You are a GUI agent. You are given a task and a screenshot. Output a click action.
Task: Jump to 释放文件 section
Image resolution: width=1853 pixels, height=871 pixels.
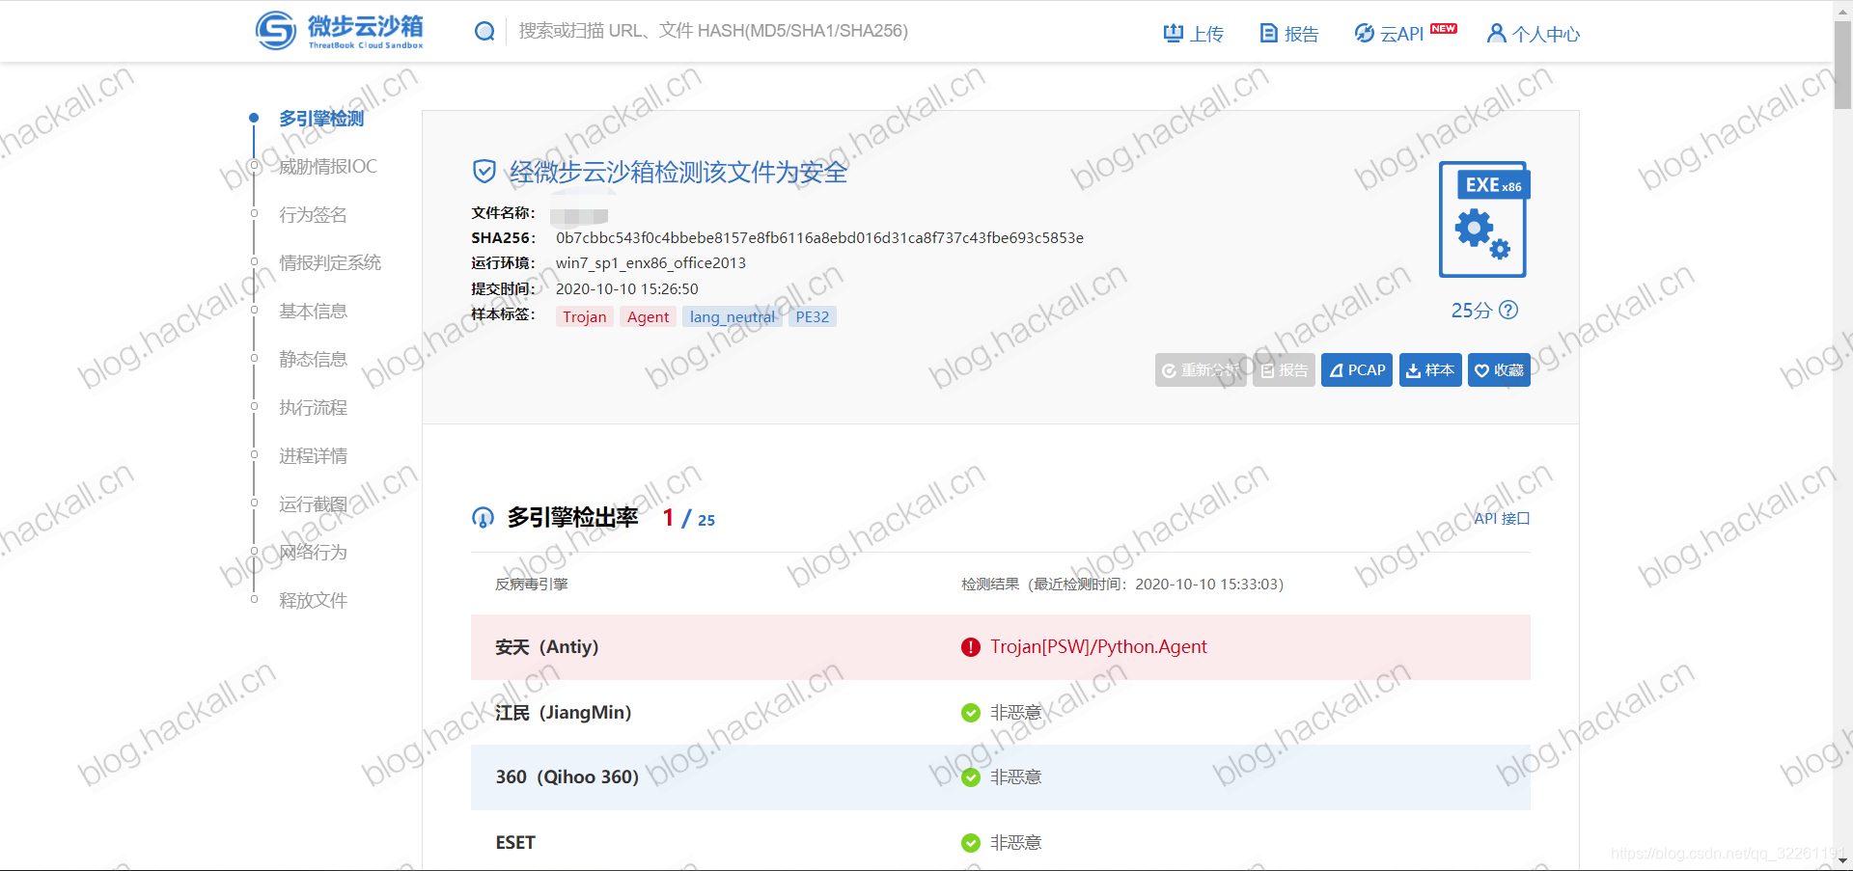click(313, 601)
